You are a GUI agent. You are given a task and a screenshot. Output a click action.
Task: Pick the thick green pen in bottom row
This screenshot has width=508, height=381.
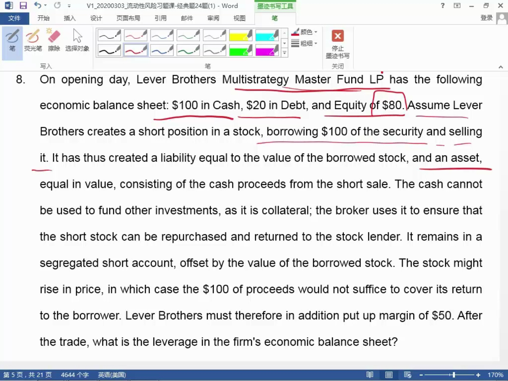(x=188, y=50)
